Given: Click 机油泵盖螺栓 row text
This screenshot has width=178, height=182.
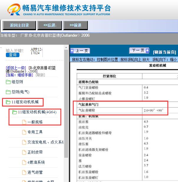Looking at the screenshot, I should click(x=88, y=172).
